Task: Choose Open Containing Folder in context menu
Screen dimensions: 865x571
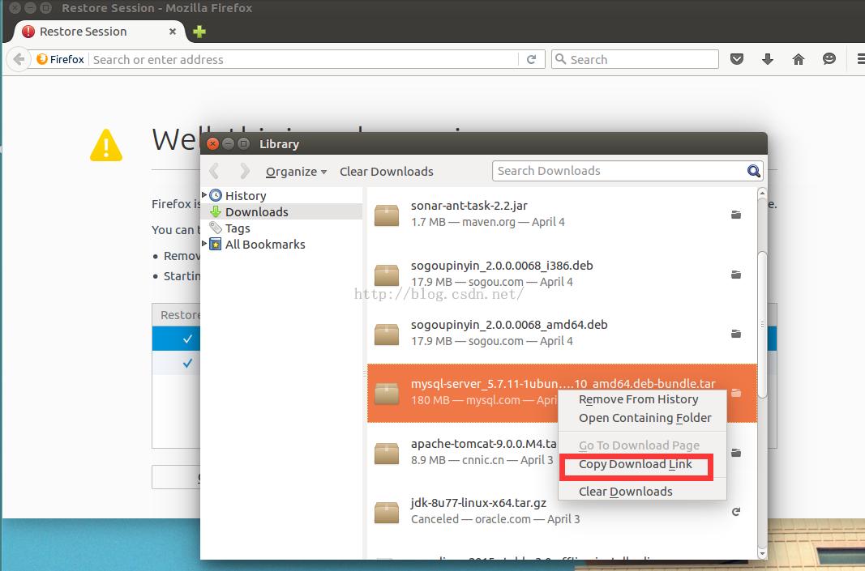Action: click(642, 418)
